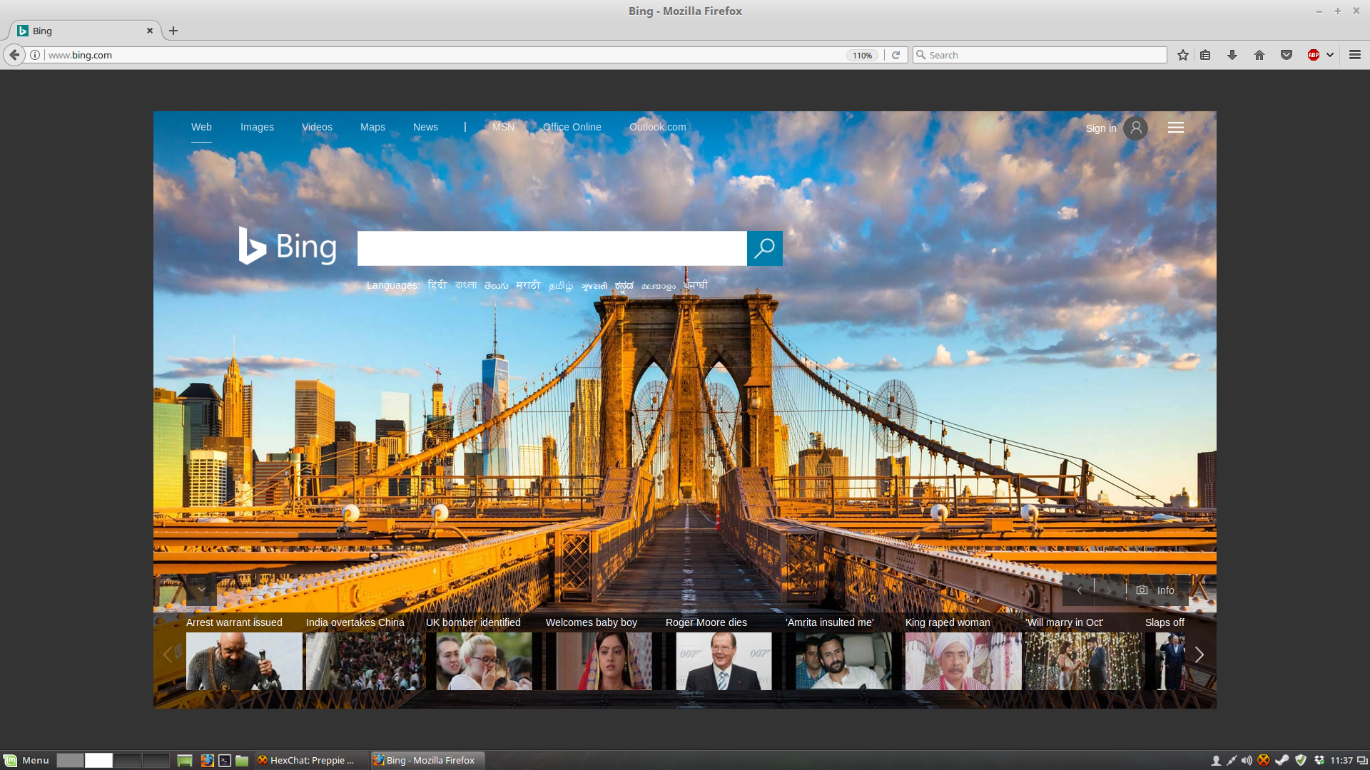1370x770 pixels.
Task: Show previous Bing background image
Action: 1079,590
